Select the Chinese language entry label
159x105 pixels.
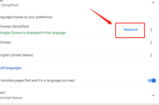click(6, 42)
